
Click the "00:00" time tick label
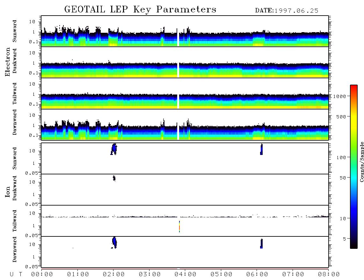[x=42, y=275]
